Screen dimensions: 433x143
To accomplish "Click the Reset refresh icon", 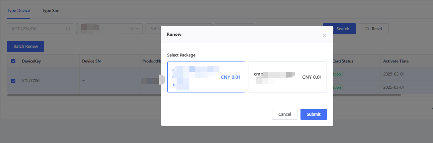I will click(367, 29).
